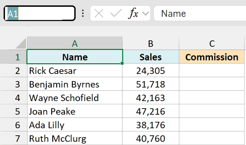Image resolution: width=246 pixels, height=145 pixels.
Task: Click the Name header cell
Action: 75,57
